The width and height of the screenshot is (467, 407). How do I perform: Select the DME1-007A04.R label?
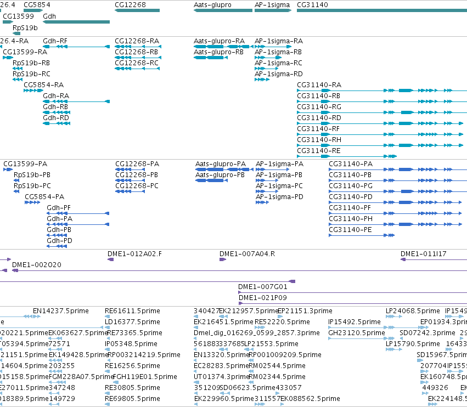coord(247,254)
